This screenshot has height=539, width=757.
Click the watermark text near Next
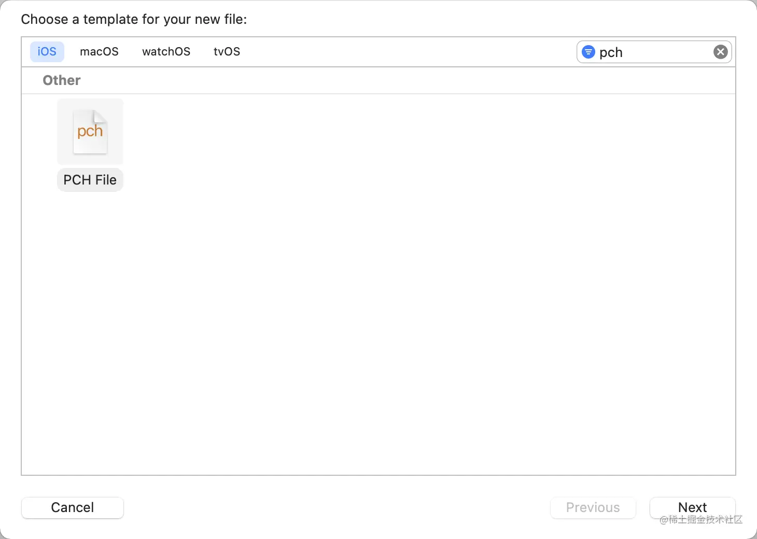click(x=701, y=520)
